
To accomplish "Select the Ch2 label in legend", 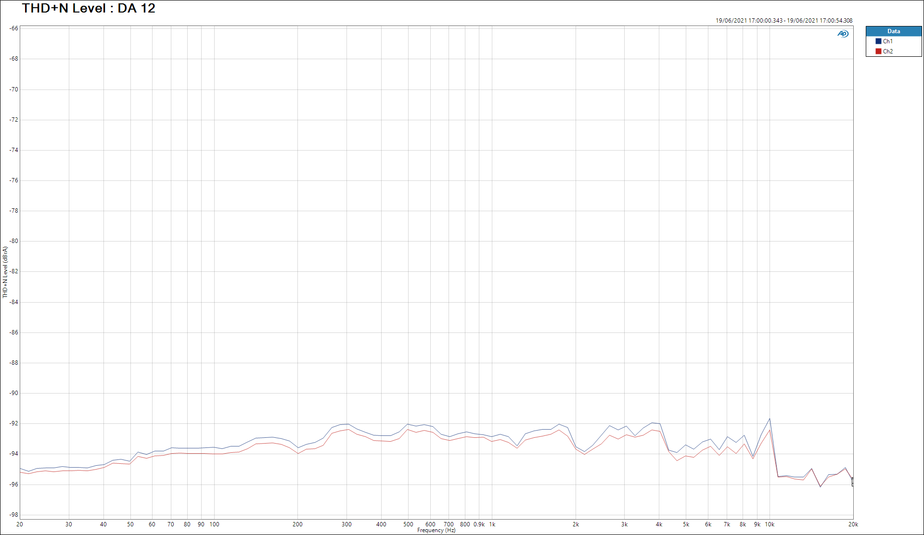I will click(x=888, y=51).
